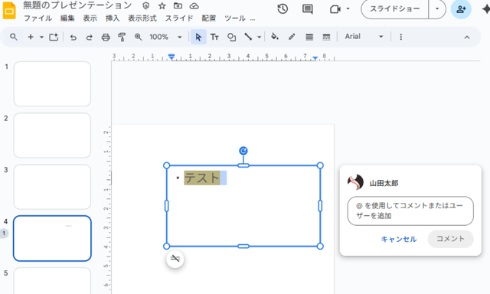Screen dimensions: 490x294
Task: Redo the last action
Action: [90, 38]
